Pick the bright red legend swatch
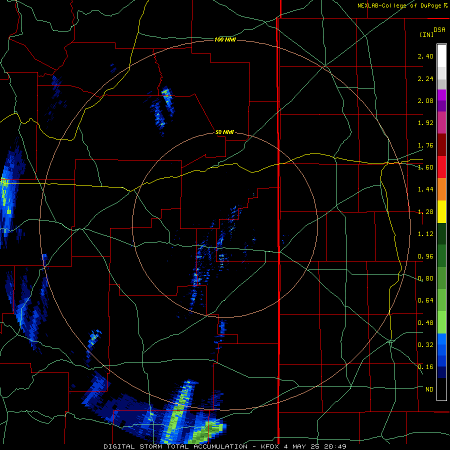Viewport: 450px width, 450px height. (441, 167)
